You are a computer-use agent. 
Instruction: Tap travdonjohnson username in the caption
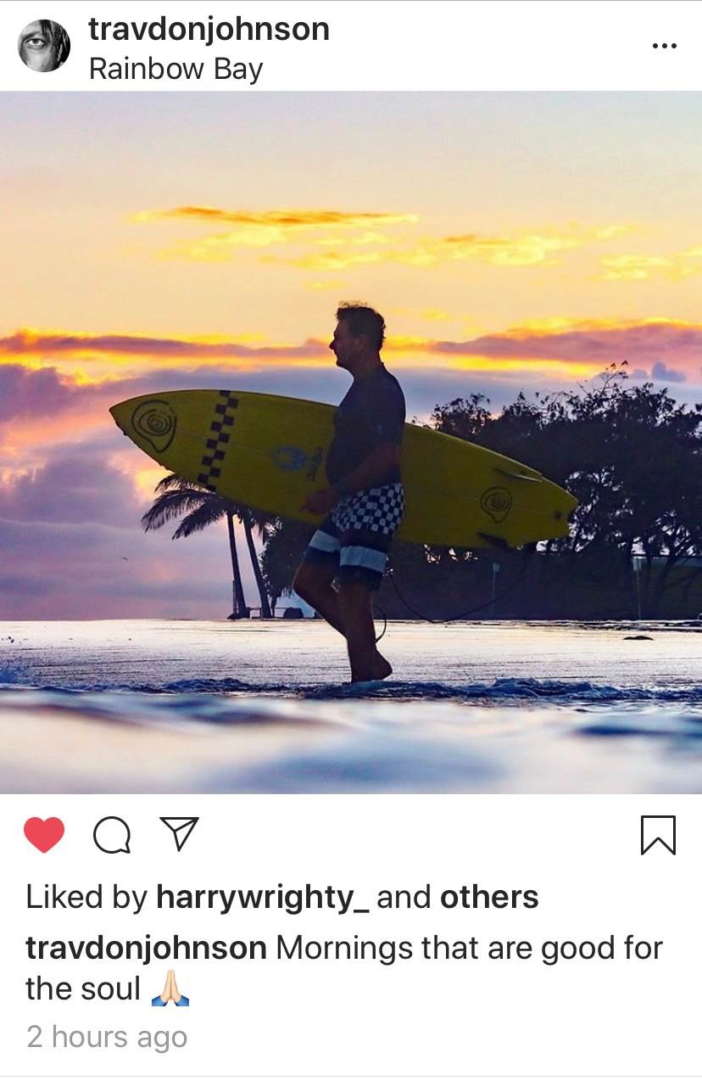pyautogui.click(x=147, y=948)
